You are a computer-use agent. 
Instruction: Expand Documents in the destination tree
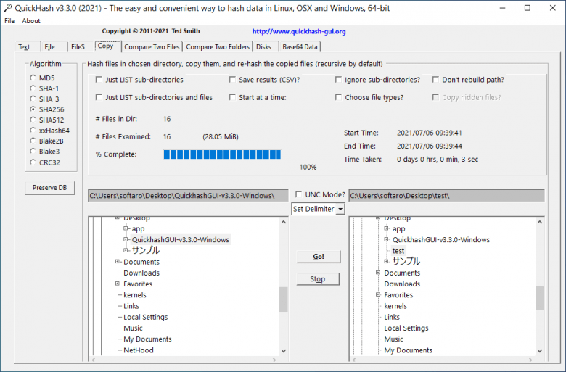coord(378,273)
